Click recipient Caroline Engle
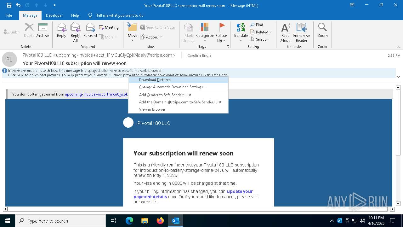Screen dimensions: 403x227 pos(199,55)
